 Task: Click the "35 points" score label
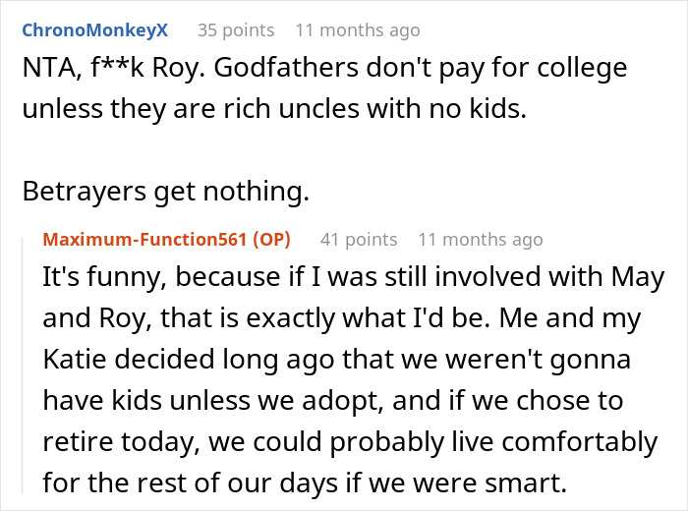(236, 30)
